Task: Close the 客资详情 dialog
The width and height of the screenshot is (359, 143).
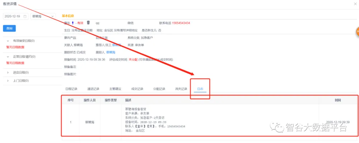Action: point(355,4)
